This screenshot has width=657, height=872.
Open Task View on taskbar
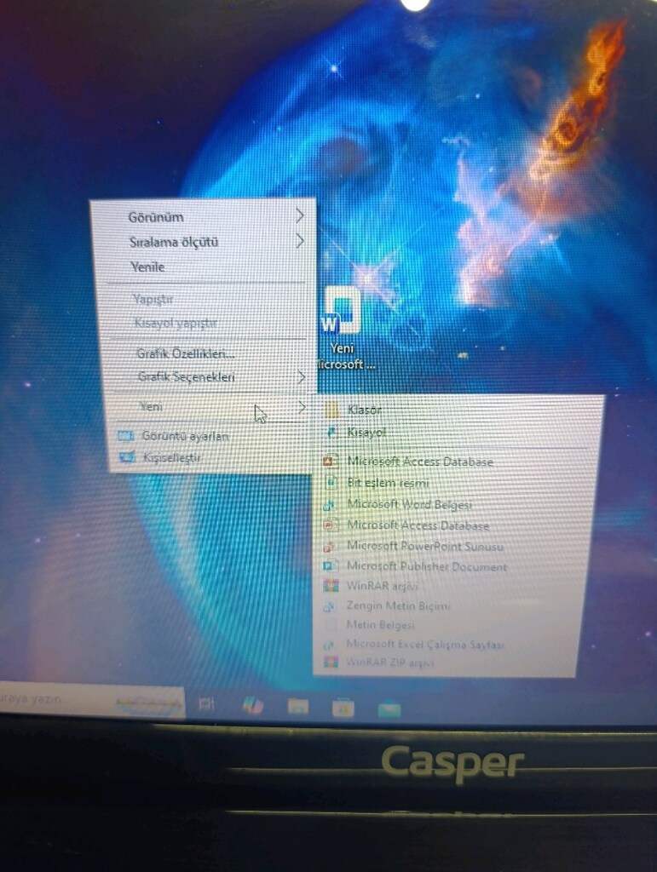click(206, 704)
